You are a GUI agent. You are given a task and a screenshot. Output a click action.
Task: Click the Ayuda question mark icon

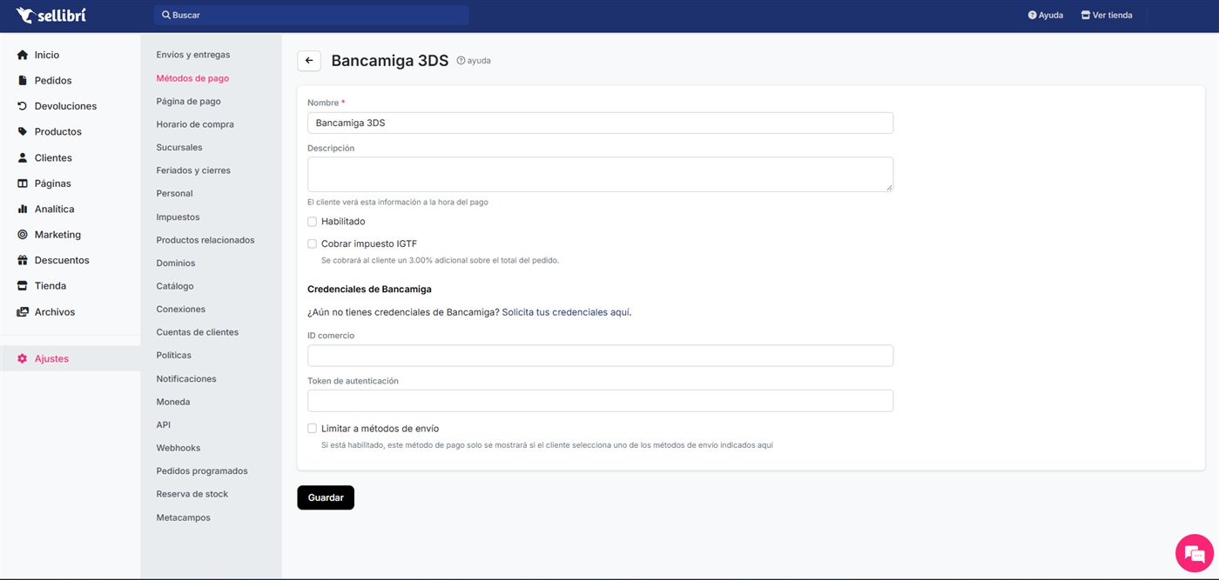coord(1032,15)
